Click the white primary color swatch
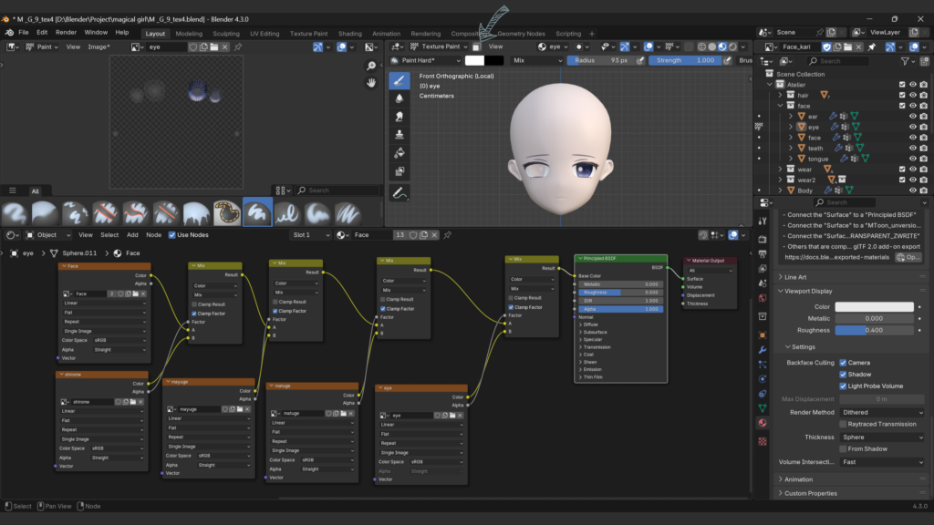Viewport: 934px width, 525px height. click(x=474, y=60)
